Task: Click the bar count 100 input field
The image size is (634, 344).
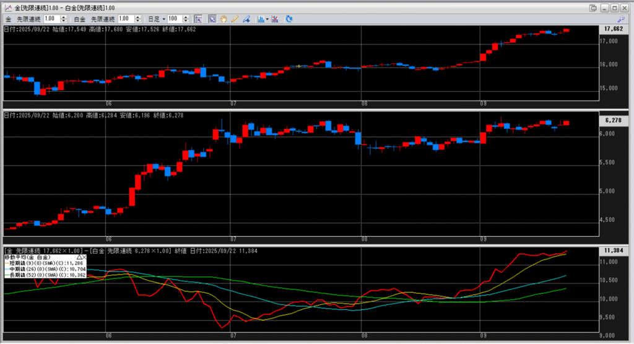Action: point(173,19)
